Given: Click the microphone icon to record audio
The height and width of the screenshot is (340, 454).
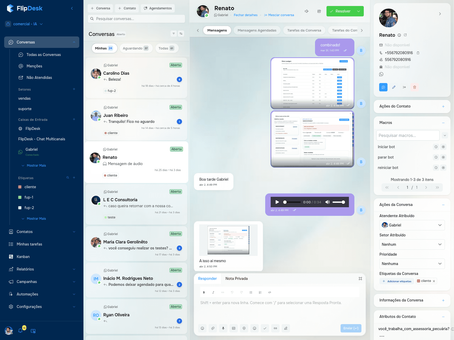Looking at the screenshot, I should click(x=223, y=328).
